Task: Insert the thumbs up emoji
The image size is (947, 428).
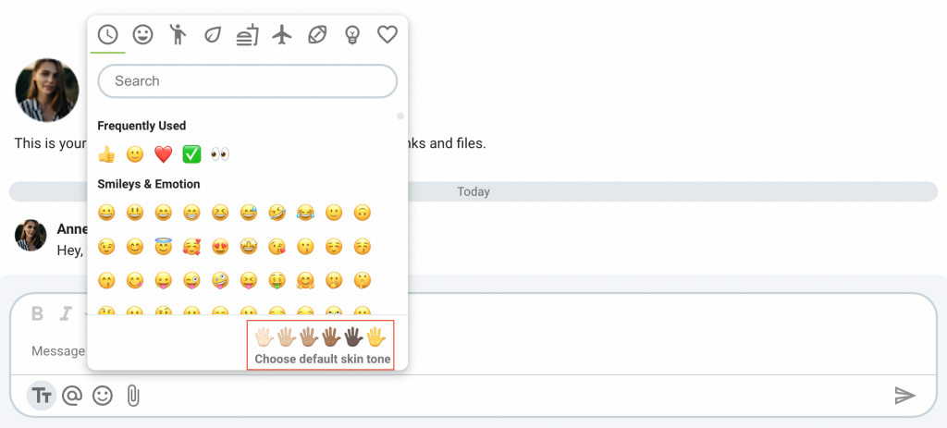Action: pyautogui.click(x=106, y=154)
